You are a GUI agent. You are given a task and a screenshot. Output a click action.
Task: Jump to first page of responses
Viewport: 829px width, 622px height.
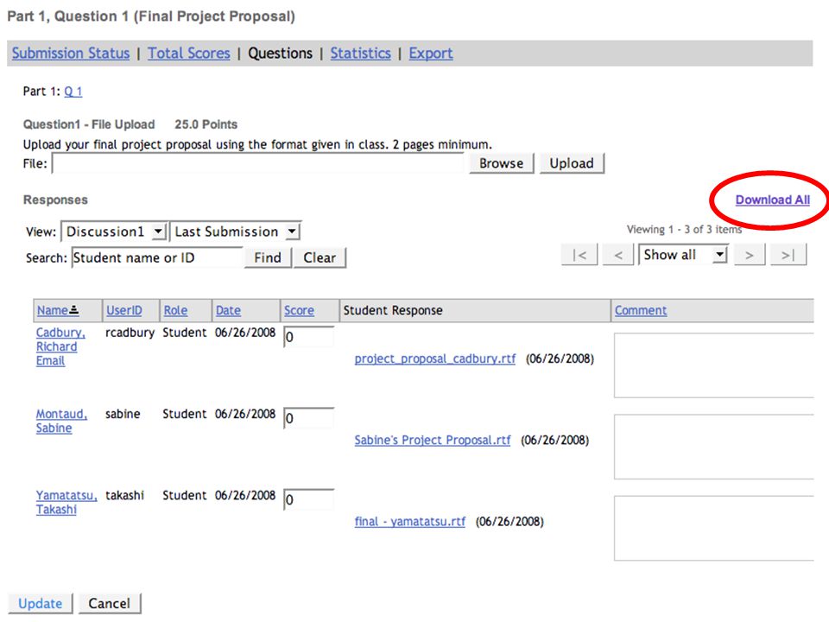coord(579,255)
